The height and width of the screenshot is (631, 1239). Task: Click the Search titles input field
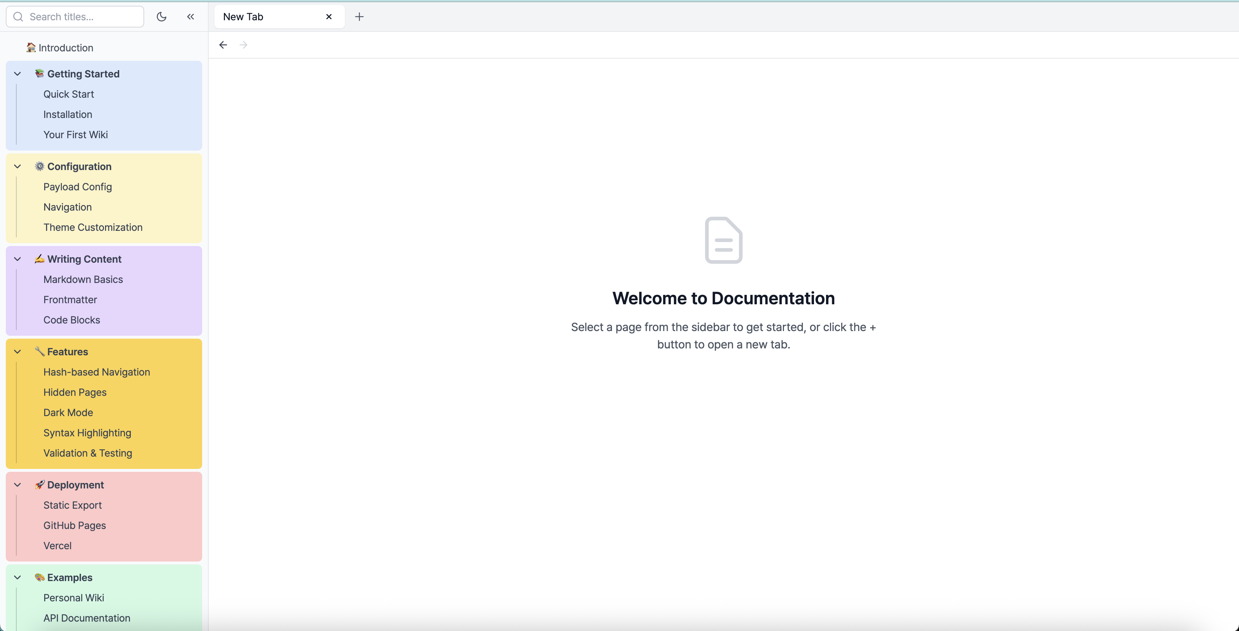pyautogui.click(x=82, y=17)
